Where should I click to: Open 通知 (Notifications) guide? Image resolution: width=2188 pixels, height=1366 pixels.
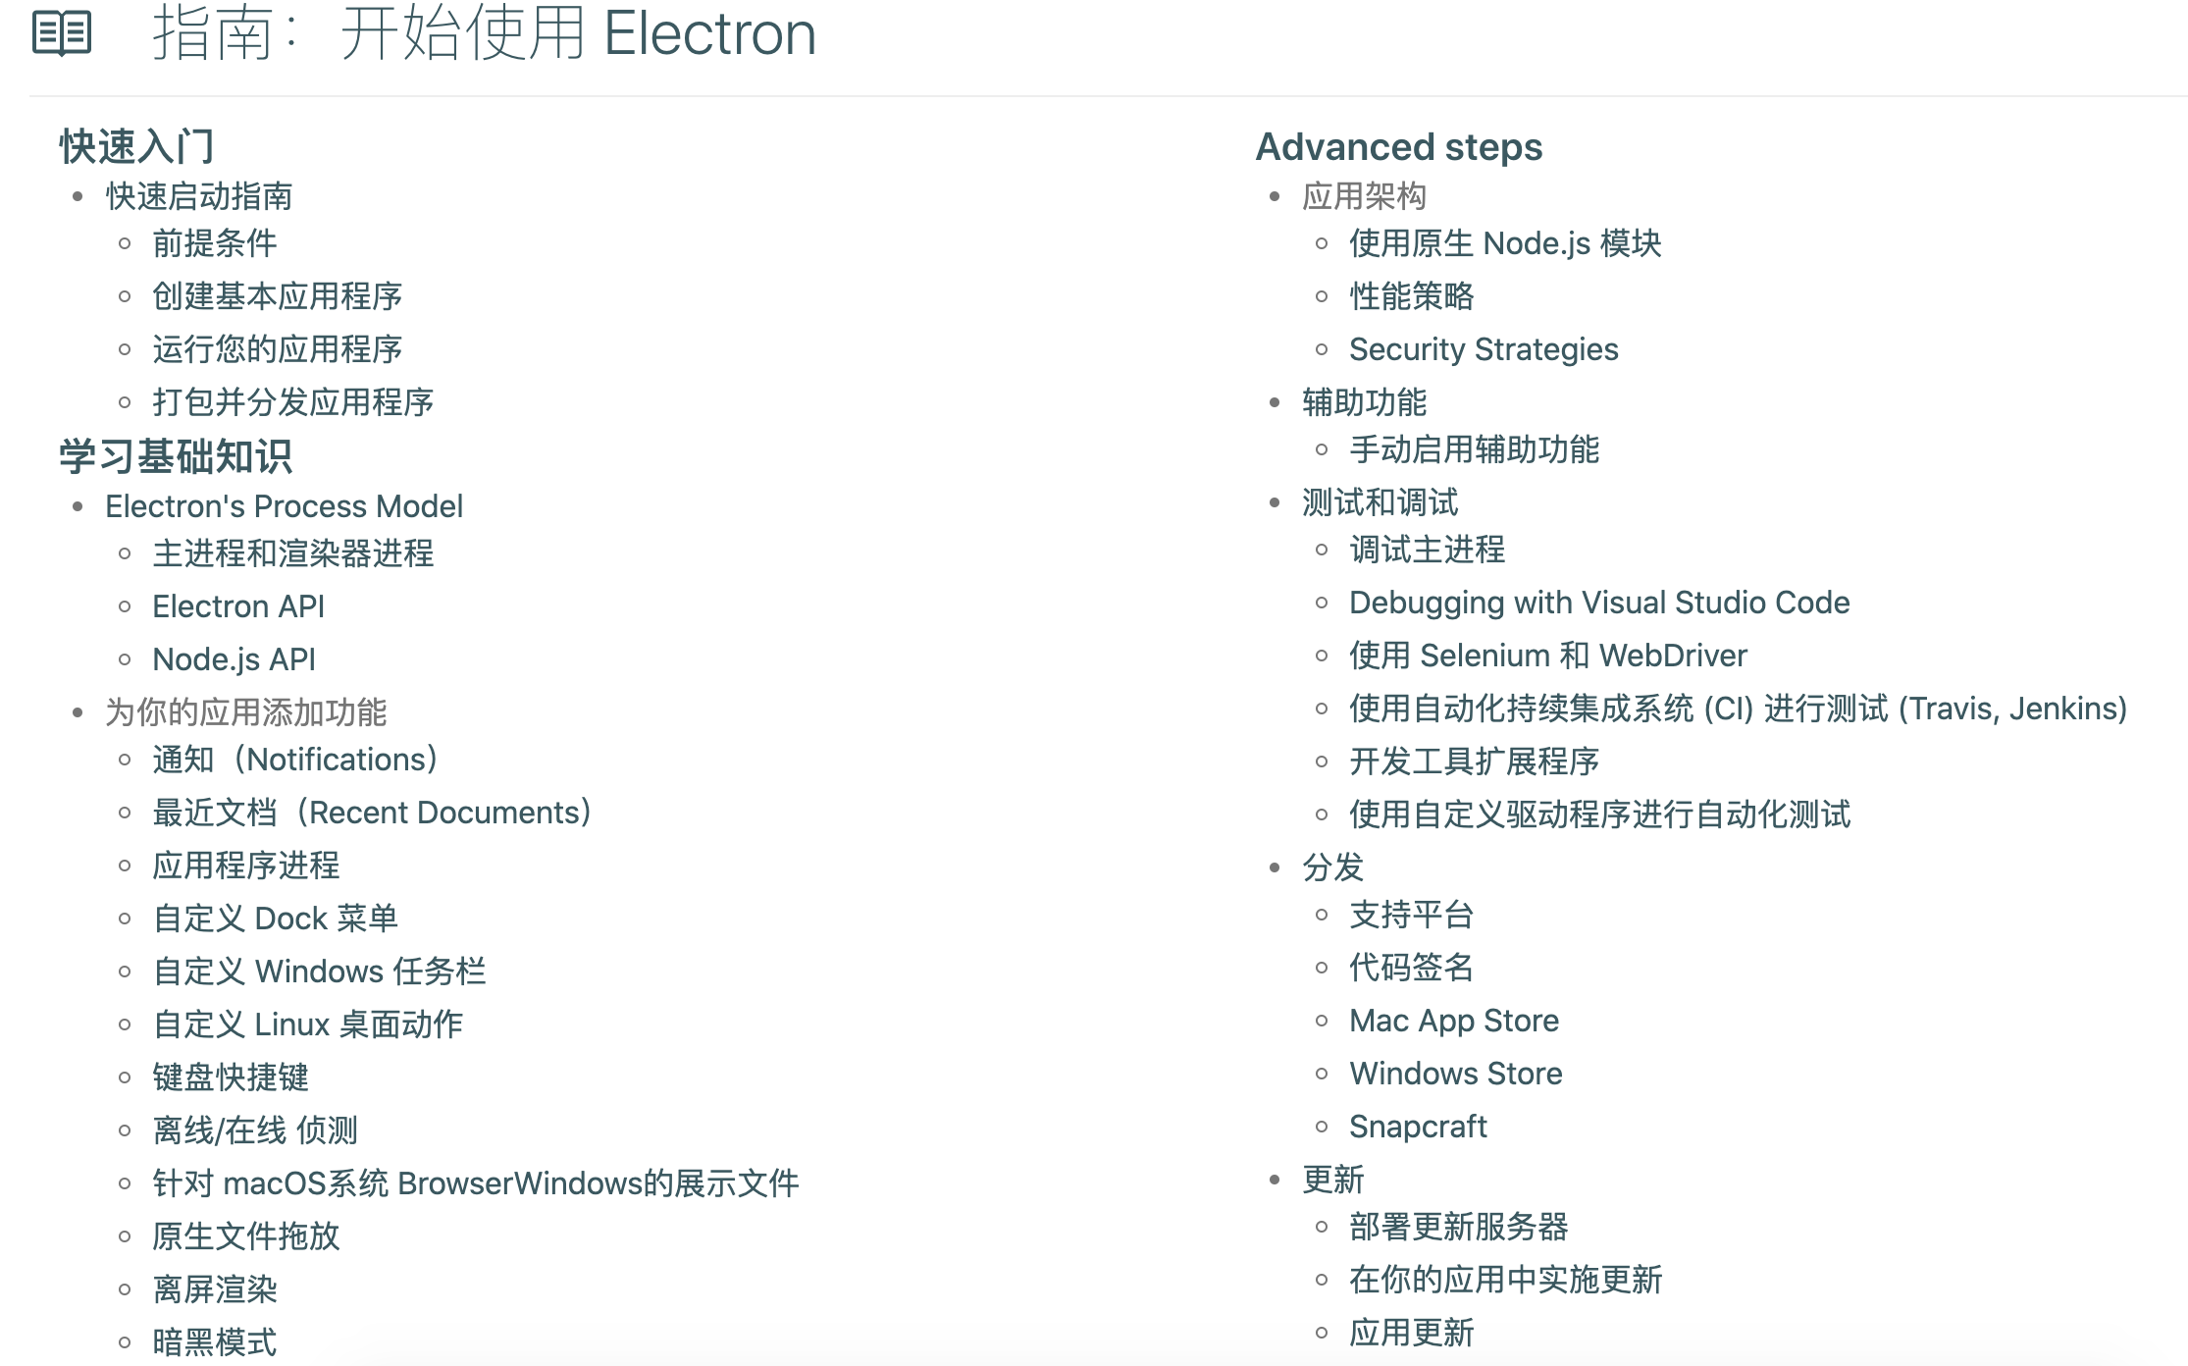(x=295, y=760)
